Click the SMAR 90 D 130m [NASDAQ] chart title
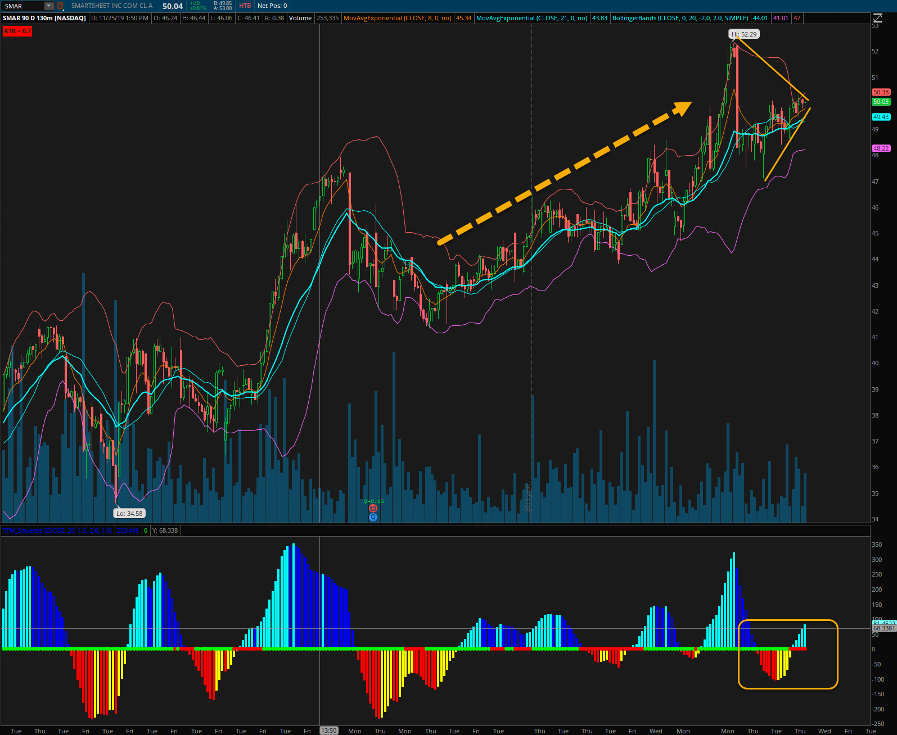Screen dimensions: 897x735 click(x=44, y=18)
